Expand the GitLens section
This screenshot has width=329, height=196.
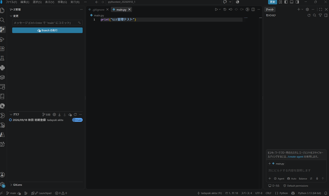[x=16, y=185]
